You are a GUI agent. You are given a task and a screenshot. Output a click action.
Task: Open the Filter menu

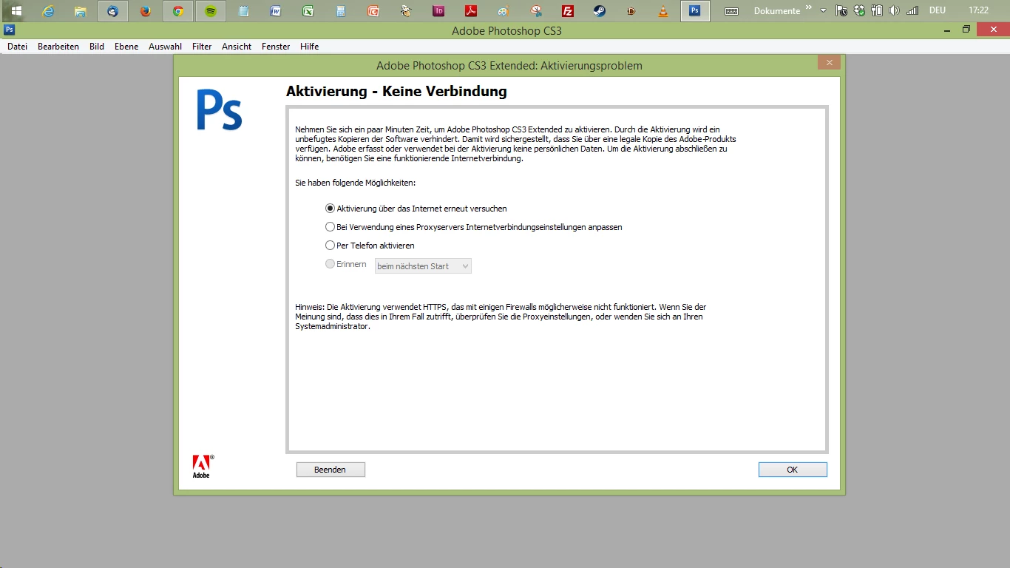202,47
